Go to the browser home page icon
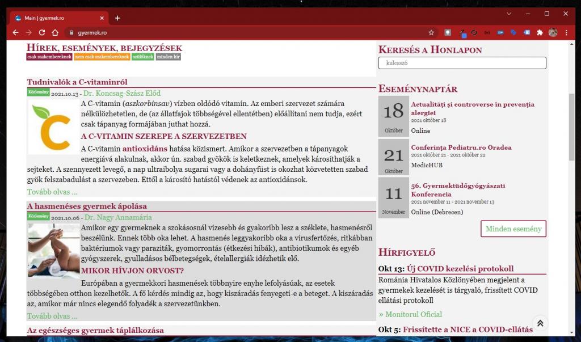Image resolution: width=581 pixels, height=342 pixels. click(55, 33)
